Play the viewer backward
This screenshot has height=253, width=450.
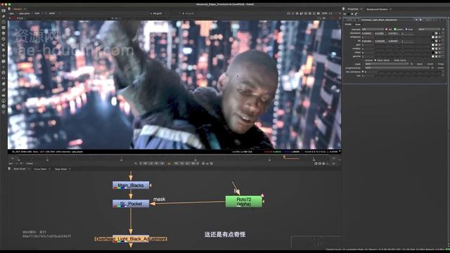point(162,163)
